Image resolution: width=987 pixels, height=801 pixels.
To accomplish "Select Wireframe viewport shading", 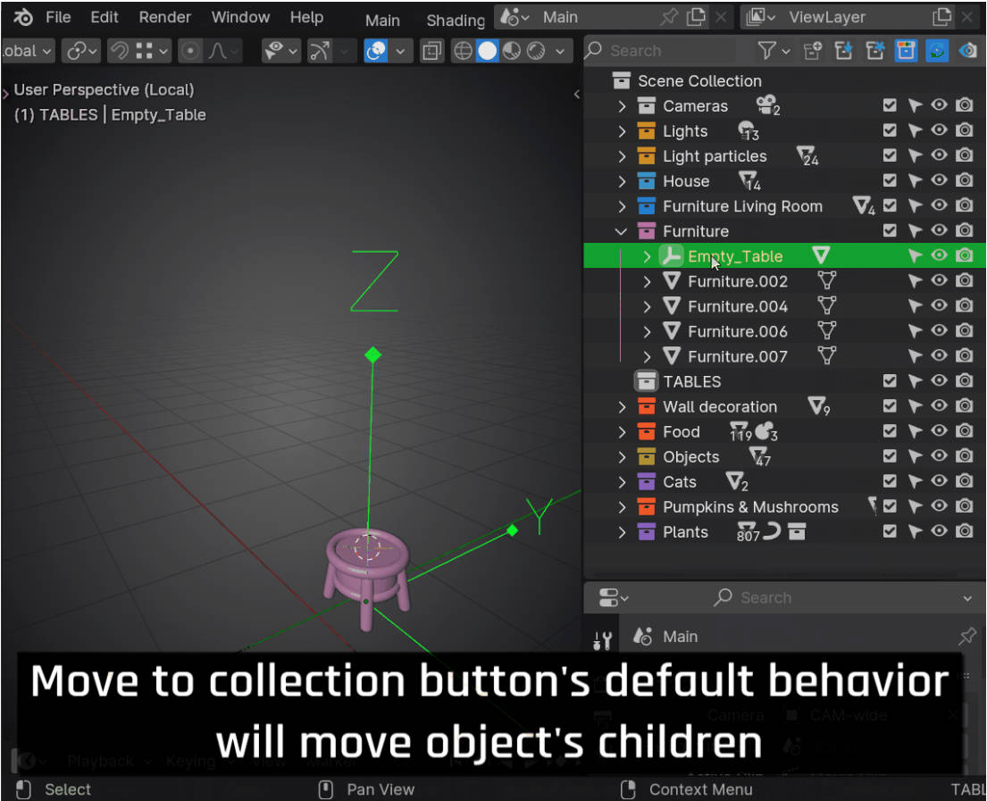I will [x=463, y=51].
